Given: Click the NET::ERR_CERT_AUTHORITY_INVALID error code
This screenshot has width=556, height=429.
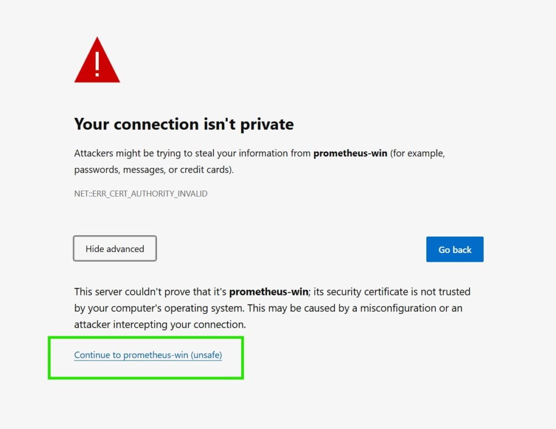Looking at the screenshot, I should (x=141, y=193).
